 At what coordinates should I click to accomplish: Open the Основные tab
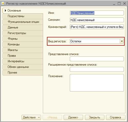coord(23,11)
